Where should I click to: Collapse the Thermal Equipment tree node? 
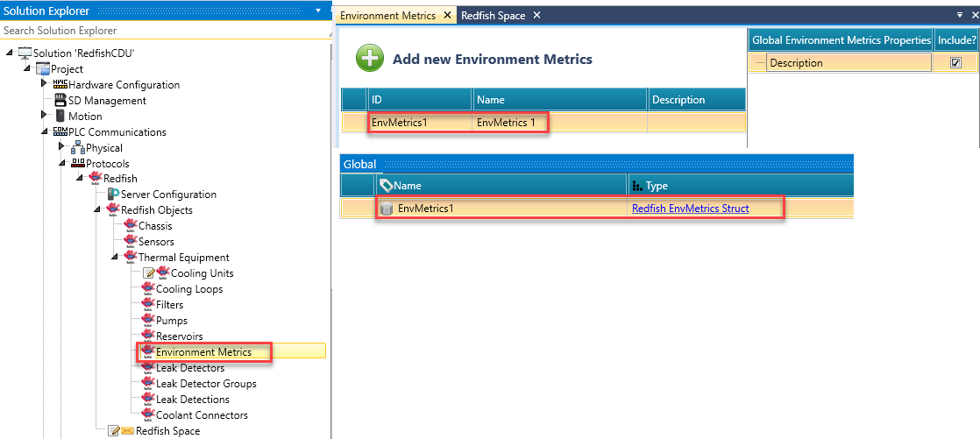tap(114, 258)
